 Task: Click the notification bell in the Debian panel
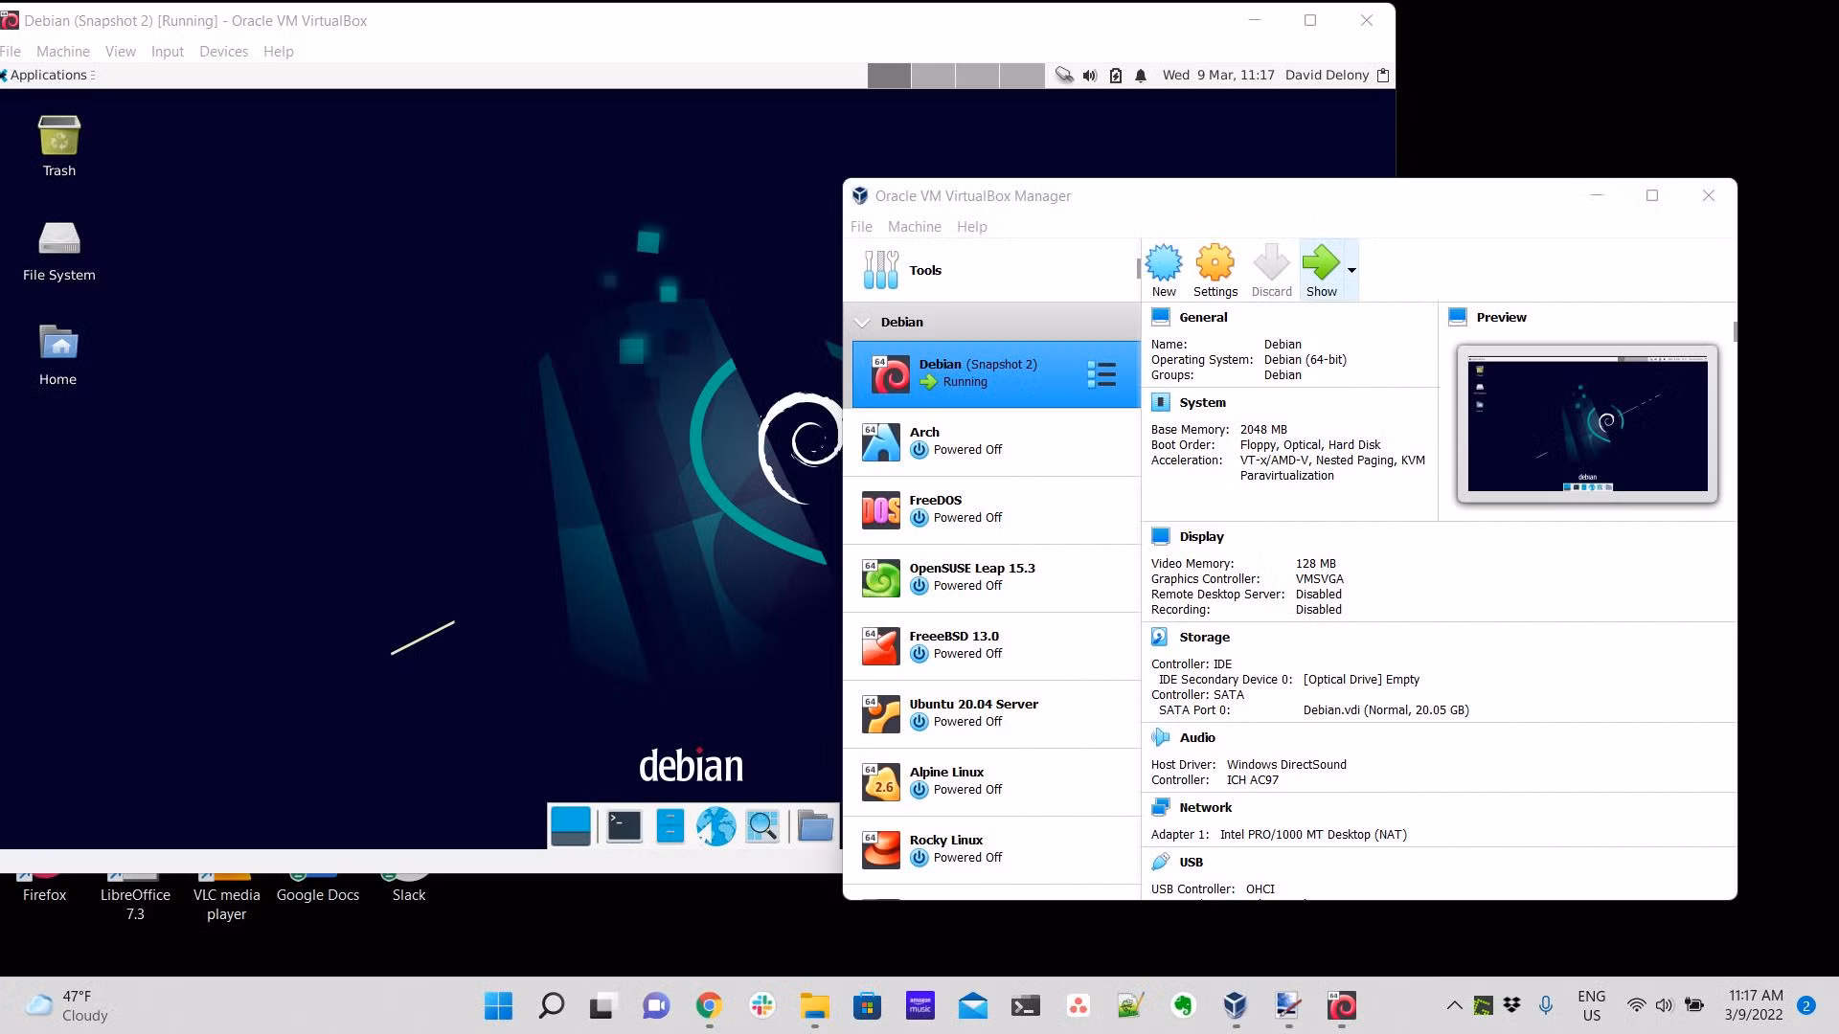click(1141, 75)
